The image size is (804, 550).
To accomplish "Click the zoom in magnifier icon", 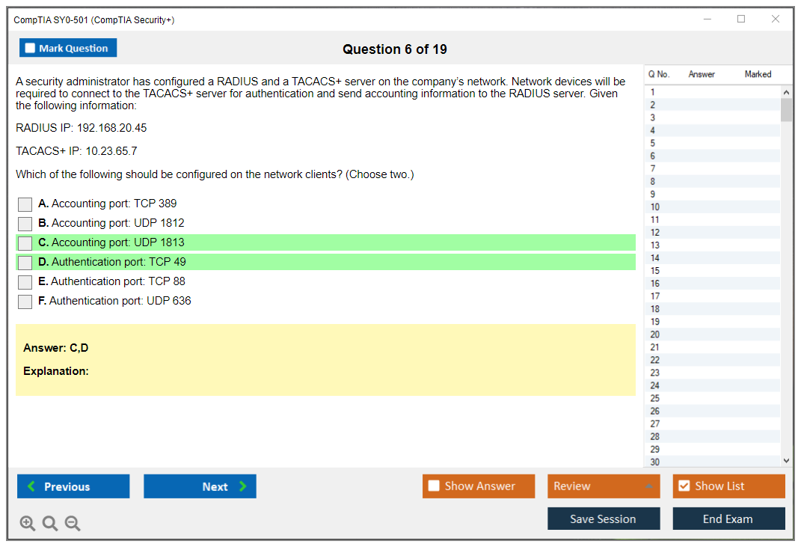I will [28, 524].
